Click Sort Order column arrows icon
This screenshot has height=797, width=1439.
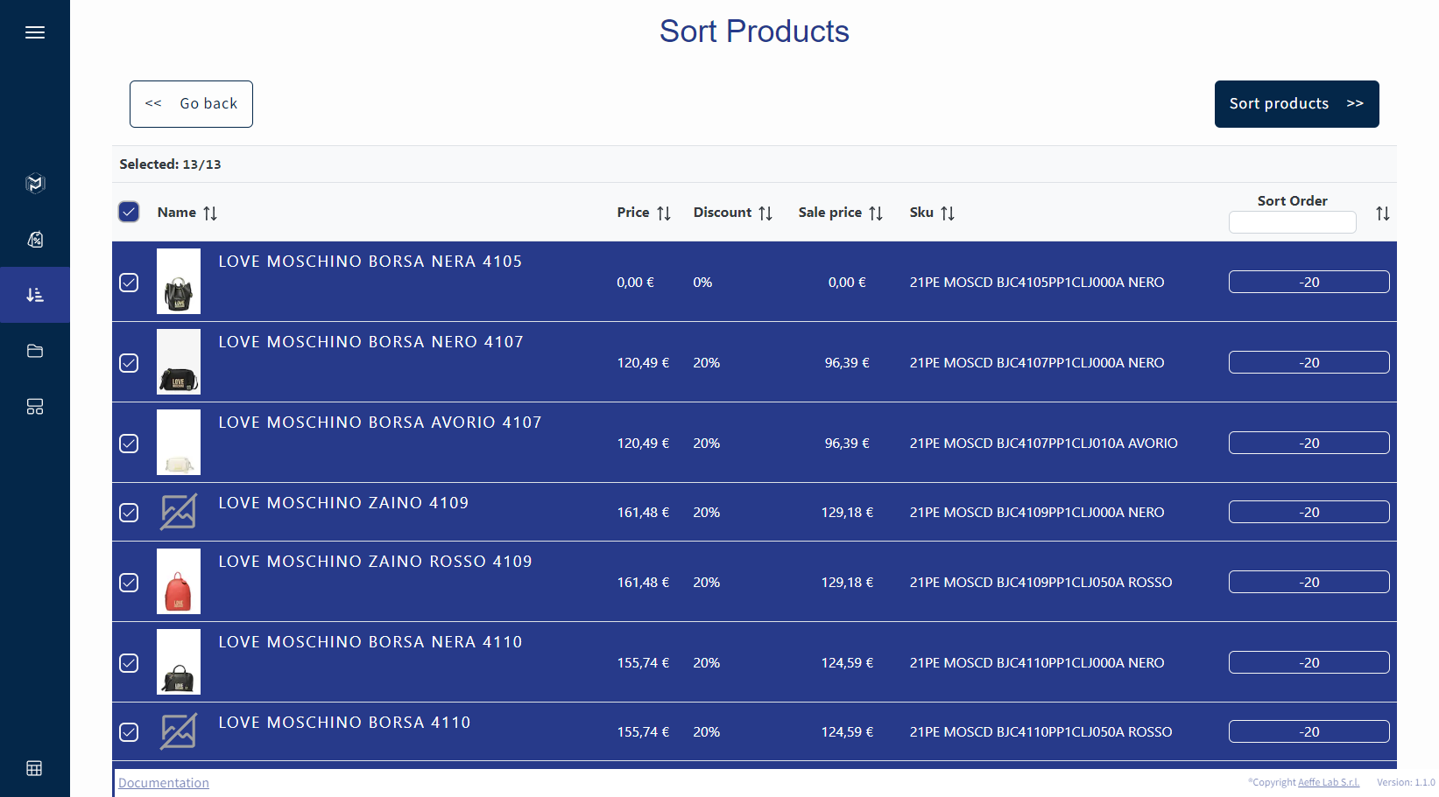tap(1383, 213)
